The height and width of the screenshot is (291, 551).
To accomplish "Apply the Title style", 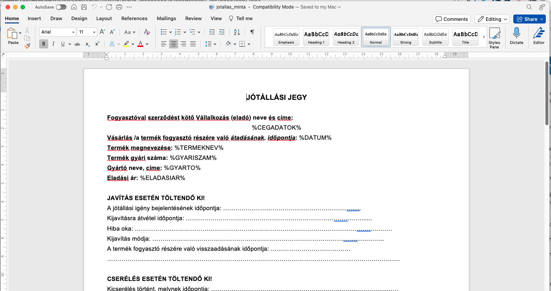I will [465, 37].
